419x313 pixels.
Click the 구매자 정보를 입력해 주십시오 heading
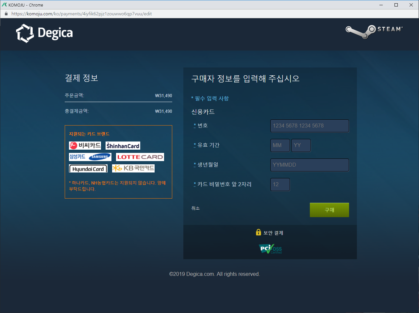245,79
